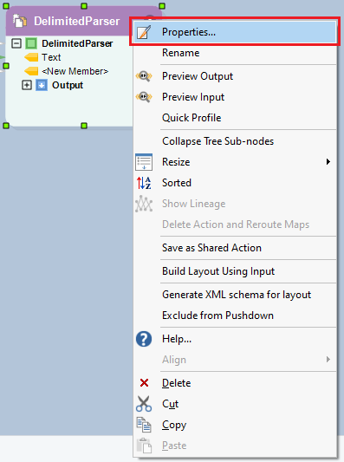Open Properties from the context menu
Image resolution: width=344 pixels, height=462 pixels.
(x=235, y=32)
